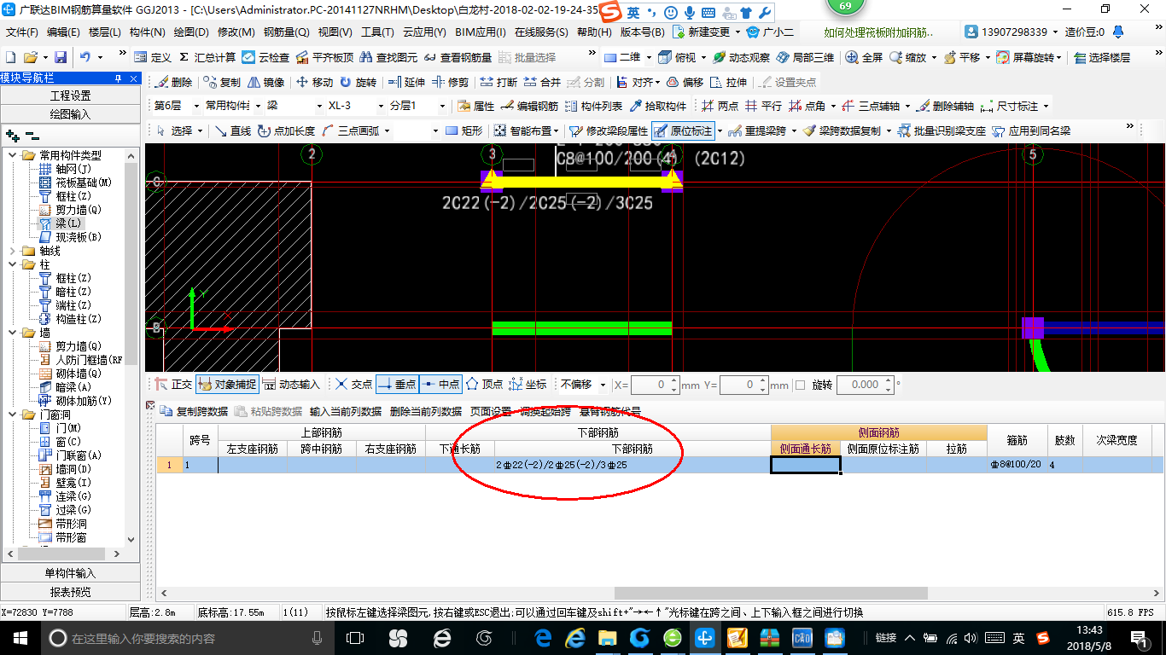Click 复制跨数据 copy span data
This screenshot has width=1166, height=655.
(194, 411)
